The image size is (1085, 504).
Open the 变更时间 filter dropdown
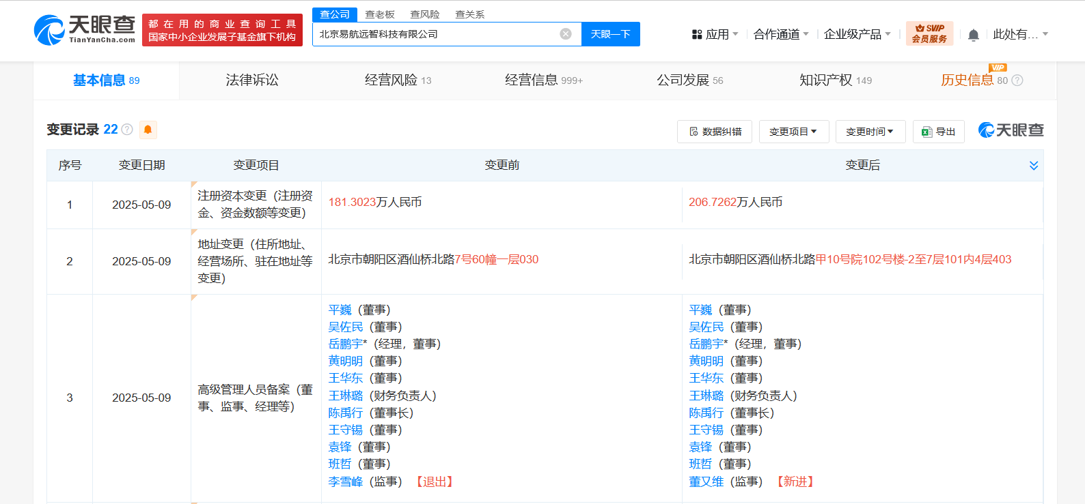tap(870, 132)
